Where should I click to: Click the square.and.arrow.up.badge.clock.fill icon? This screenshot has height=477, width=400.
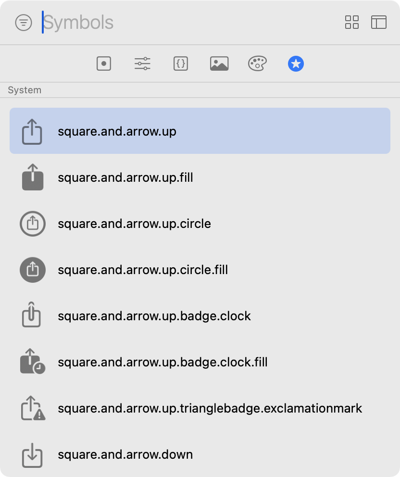tap(33, 362)
